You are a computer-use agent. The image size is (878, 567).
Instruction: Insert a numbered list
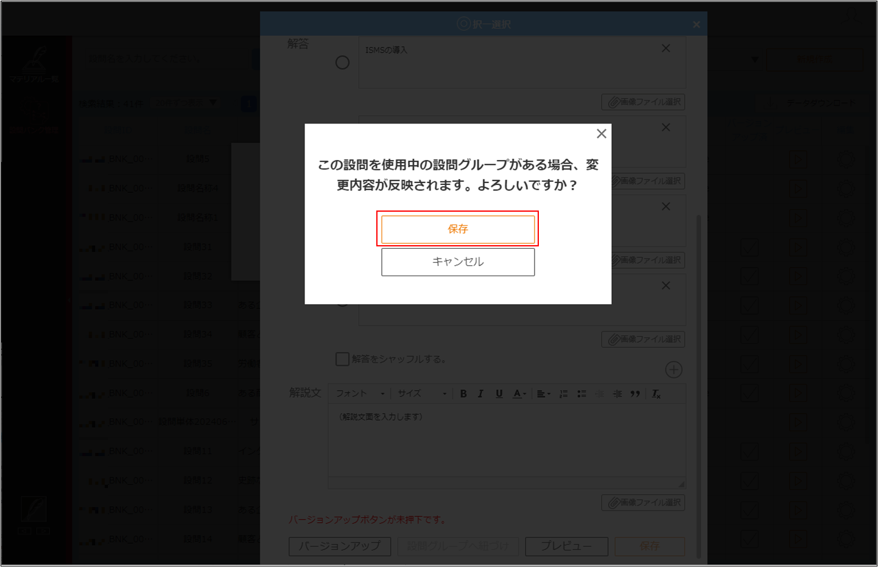coord(564,394)
